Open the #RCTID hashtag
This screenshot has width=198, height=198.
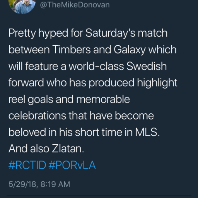coord(27,165)
